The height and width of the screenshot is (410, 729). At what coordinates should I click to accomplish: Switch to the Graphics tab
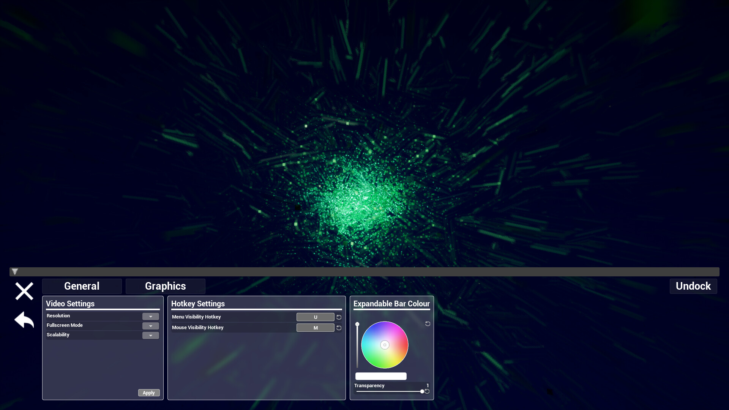(165, 286)
